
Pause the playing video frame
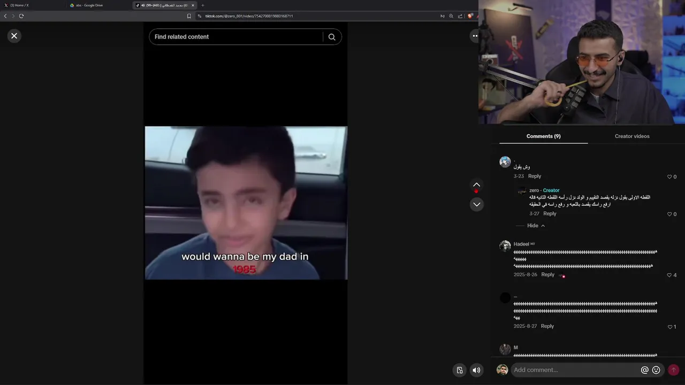coord(246,203)
